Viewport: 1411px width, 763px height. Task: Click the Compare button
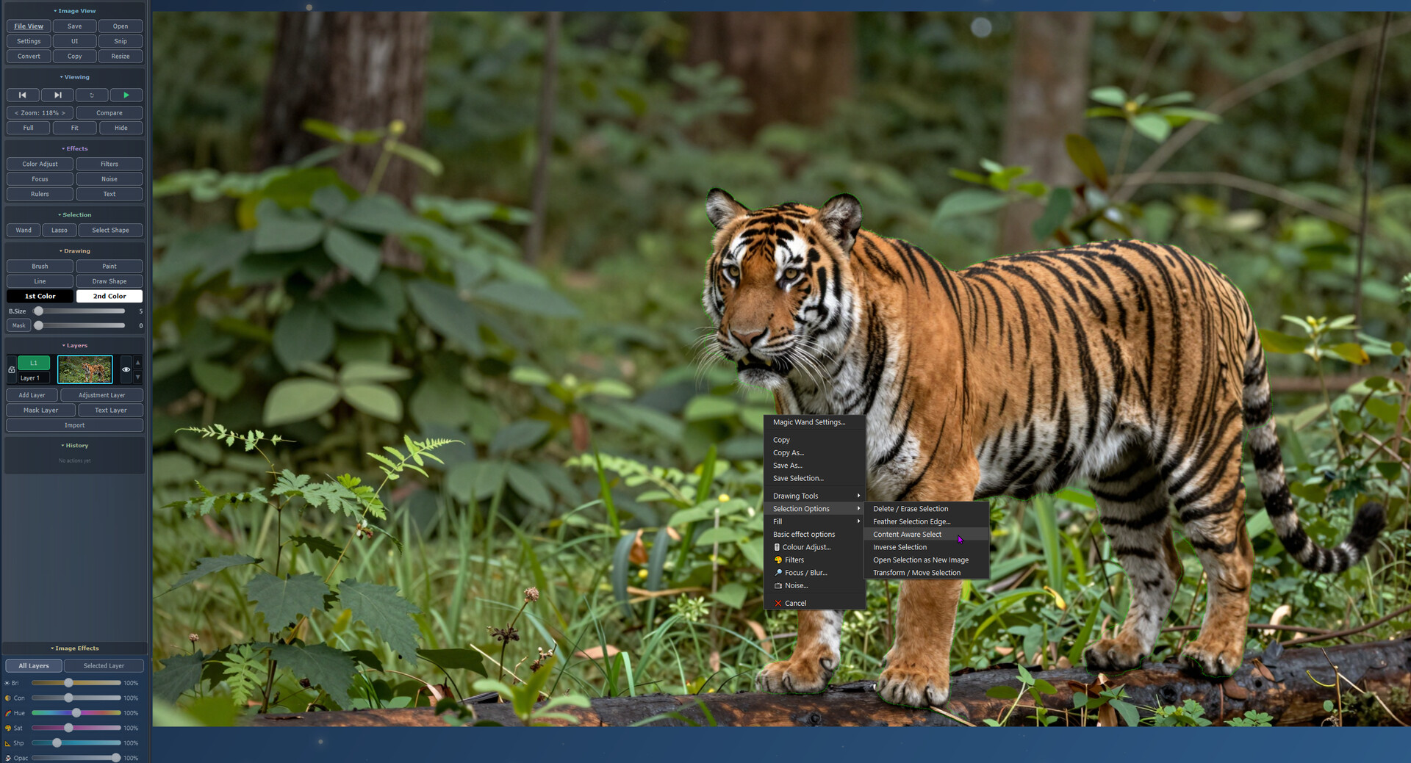tap(109, 113)
